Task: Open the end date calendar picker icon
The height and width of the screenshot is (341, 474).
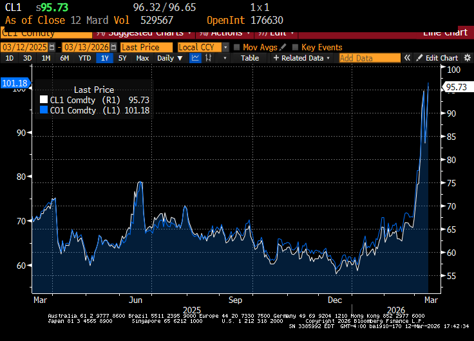Action: 113,47
